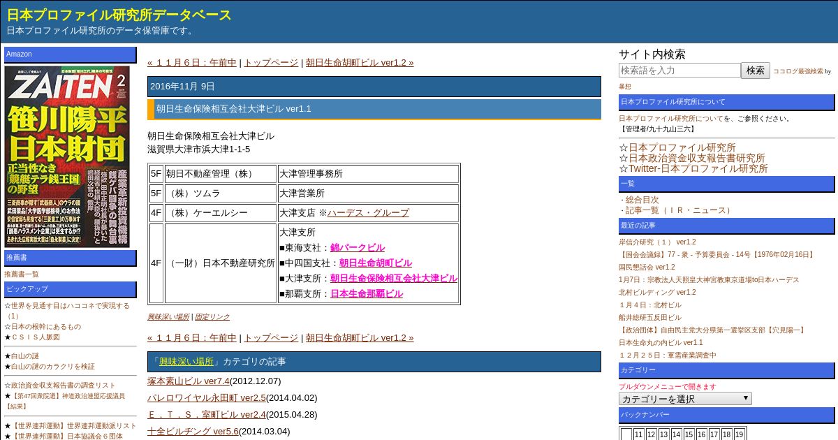The image size is (838, 440).
Task: Open 白山の謎のカラクリを検証 link
Action: pos(53,366)
